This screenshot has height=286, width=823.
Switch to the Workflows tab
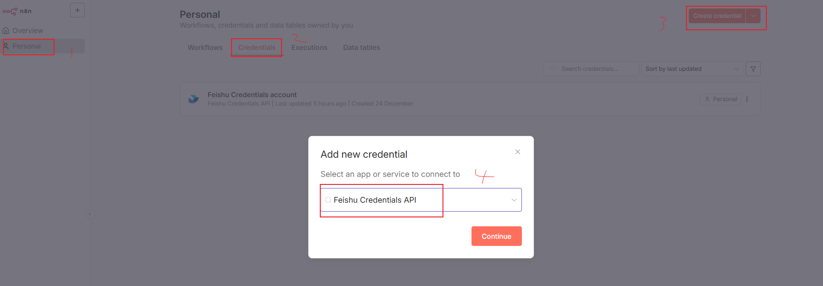[x=205, y=48]
